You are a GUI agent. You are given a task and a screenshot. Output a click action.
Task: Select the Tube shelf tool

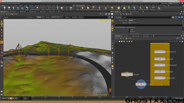pos(14,8)
